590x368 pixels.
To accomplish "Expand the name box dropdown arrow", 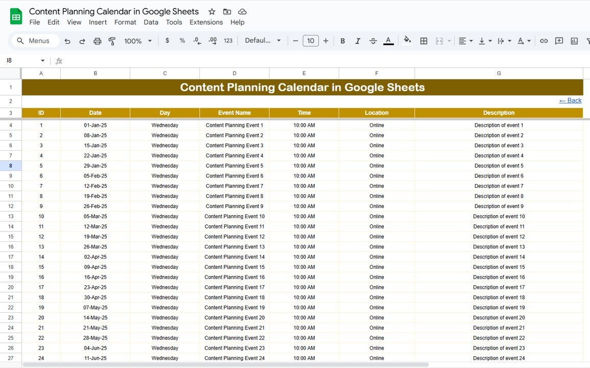I will [x=42, y=61].
